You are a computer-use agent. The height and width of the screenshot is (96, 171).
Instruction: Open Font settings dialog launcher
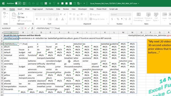click(66, 24)
